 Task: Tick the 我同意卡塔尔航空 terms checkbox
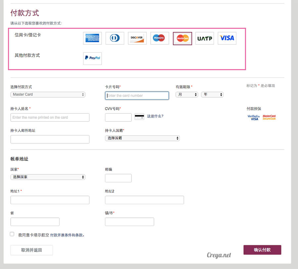pyautogui.click(x=12, y=234)
